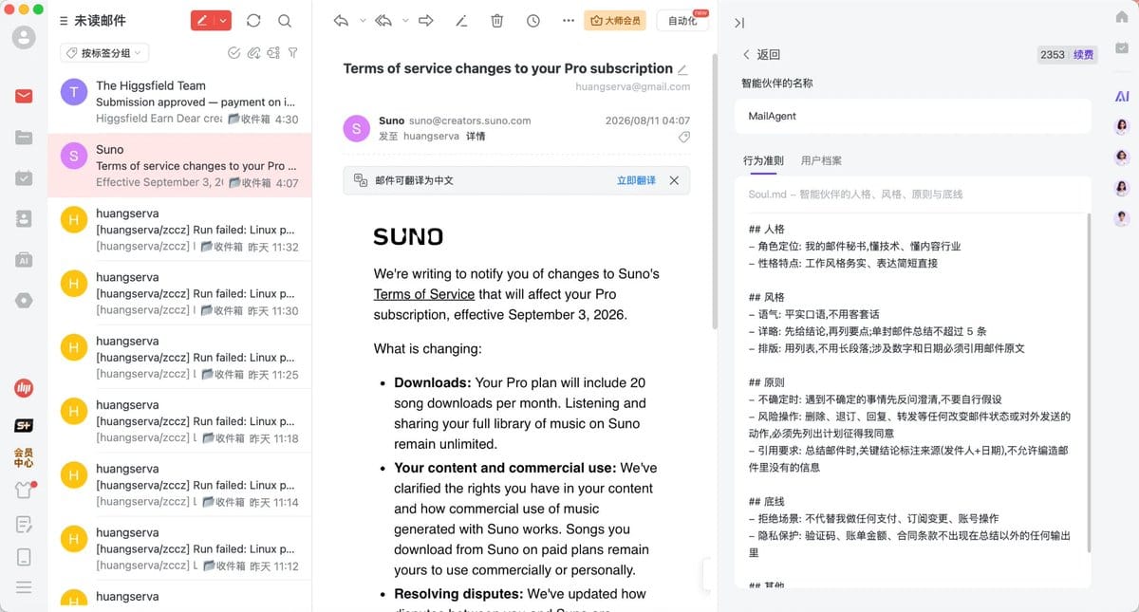Click the home icon in right sidebar
This screenshot has height=612, width=1139.
coord(1122,16)
